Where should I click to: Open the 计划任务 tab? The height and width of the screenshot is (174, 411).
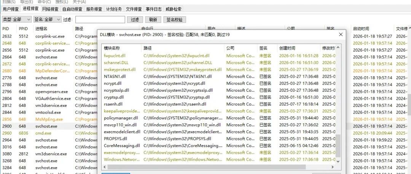click(114, 9)
